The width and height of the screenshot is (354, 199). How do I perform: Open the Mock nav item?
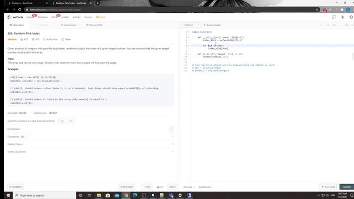[x=54, y=17]
